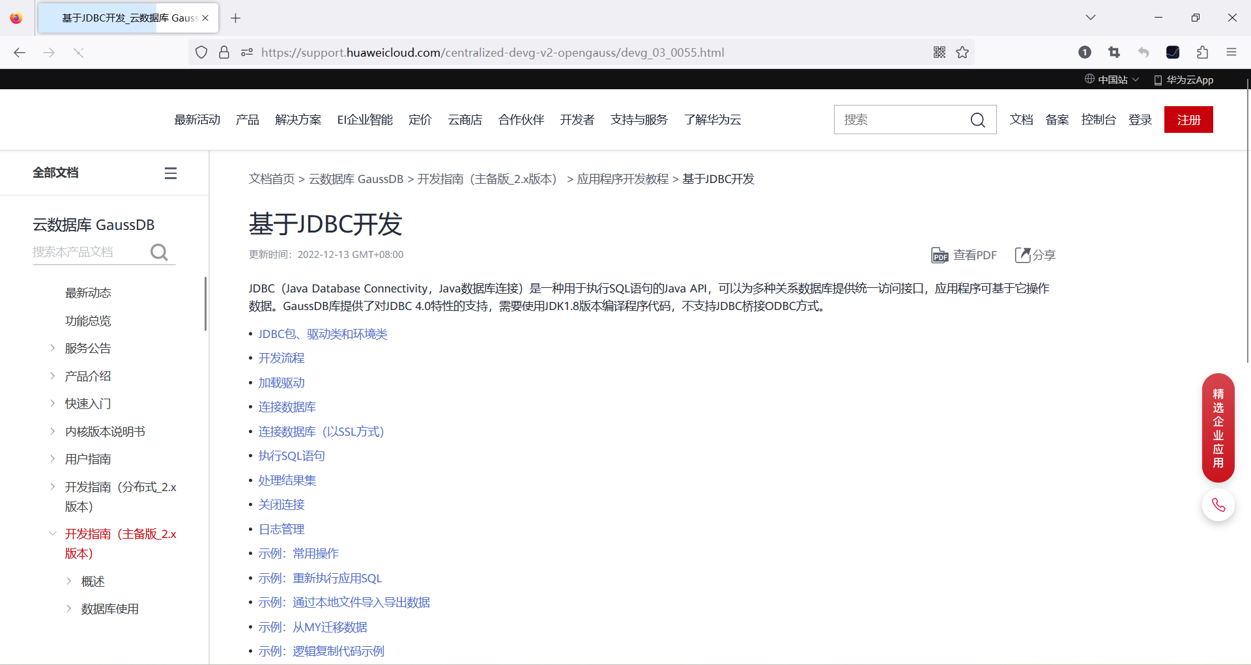Open the Firefox hamburger application menu

(x=1231, y=52)
